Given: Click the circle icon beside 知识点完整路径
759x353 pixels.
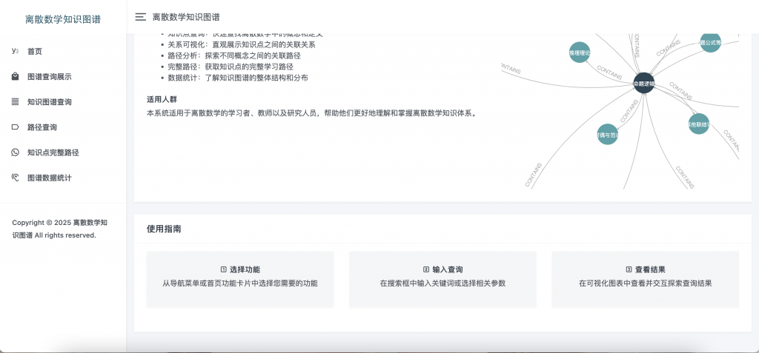Looking at the screenshot, I should (x=15, y=152).
